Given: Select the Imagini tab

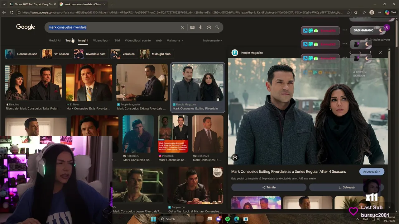Looking at the screenshot, I should (x=83, y=40).
